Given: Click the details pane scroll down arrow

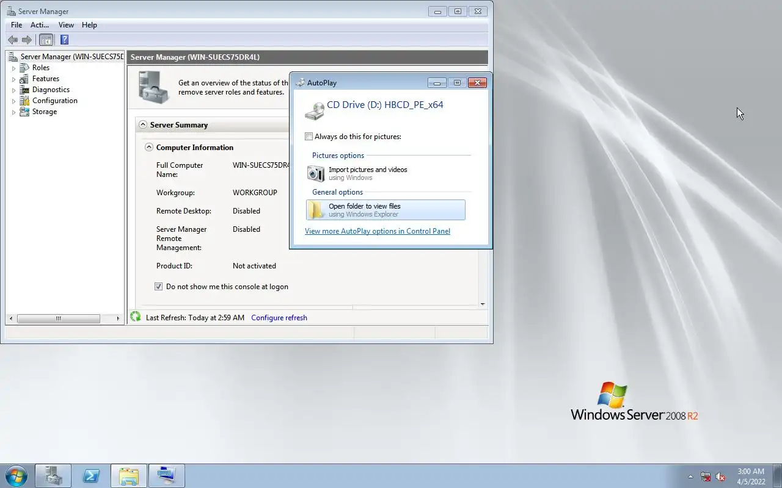Looking at the screenshot, I should [483, 304].
